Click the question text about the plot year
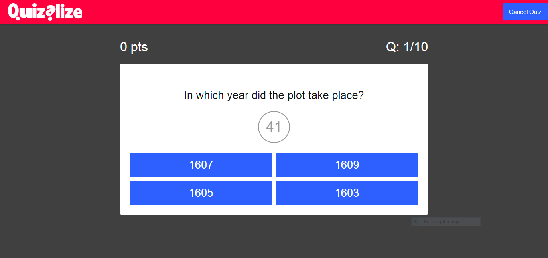The image size is (548, 258). click(274, 95)
